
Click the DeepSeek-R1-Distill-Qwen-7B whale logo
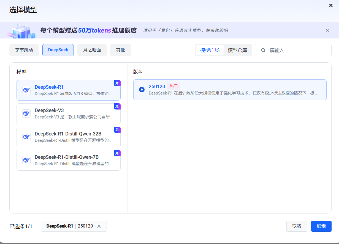coord(26,160)
